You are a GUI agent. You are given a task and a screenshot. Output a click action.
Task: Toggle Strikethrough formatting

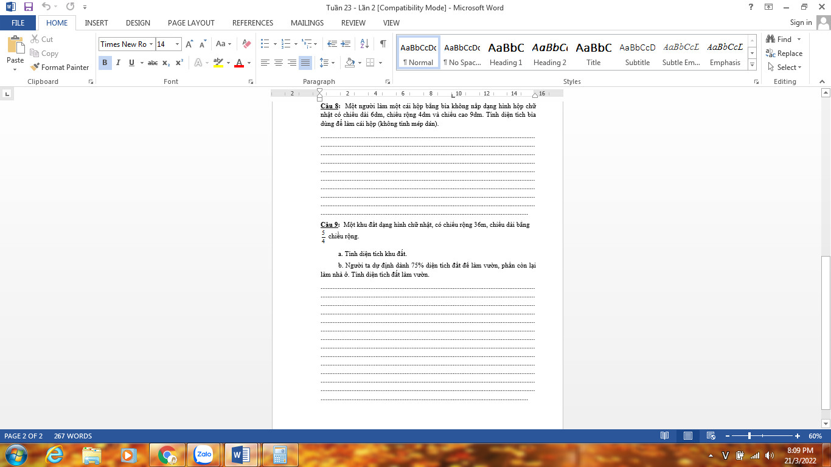click(x=153, y=63)
